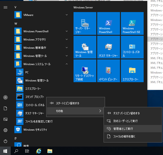Choose 管理者として実行
The width and height of the screenshot is (163, 155).
(x=133, y=129)
